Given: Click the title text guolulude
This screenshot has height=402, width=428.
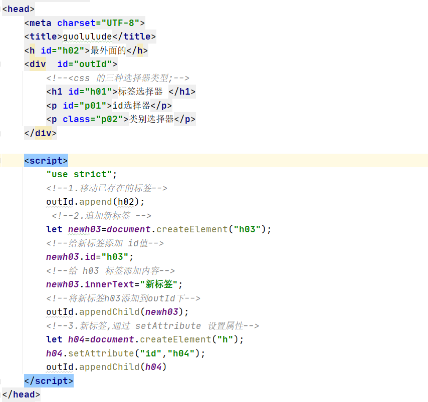Looking at the screenshot, I should 87,37.
